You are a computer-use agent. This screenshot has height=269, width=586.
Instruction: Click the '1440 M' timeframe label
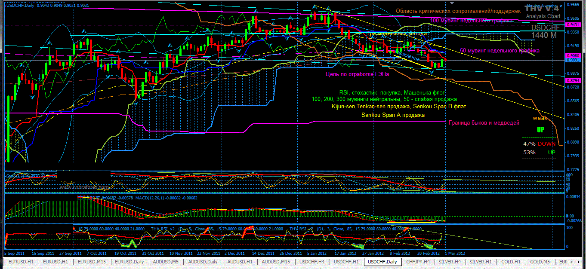544,35
